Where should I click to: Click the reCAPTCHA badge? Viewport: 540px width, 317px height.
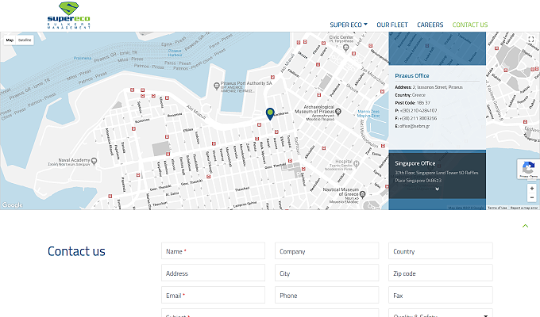tap(528, 169)
